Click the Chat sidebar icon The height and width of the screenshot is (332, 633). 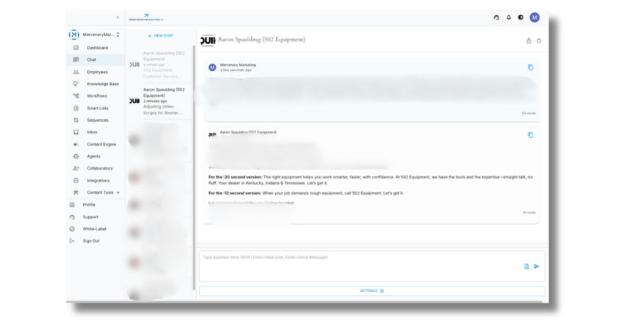[76, 60]
